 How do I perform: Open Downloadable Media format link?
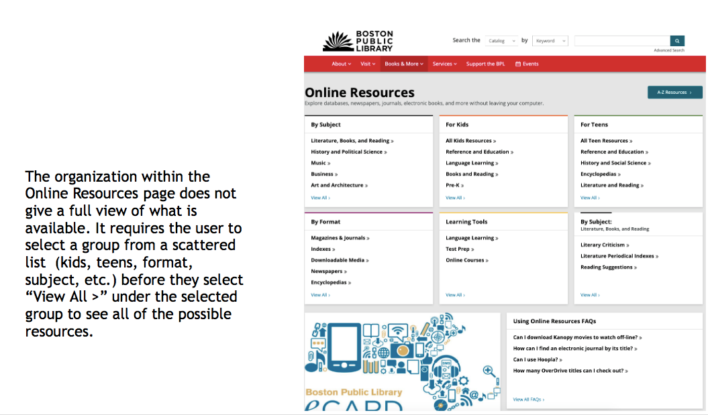[340, 260]
